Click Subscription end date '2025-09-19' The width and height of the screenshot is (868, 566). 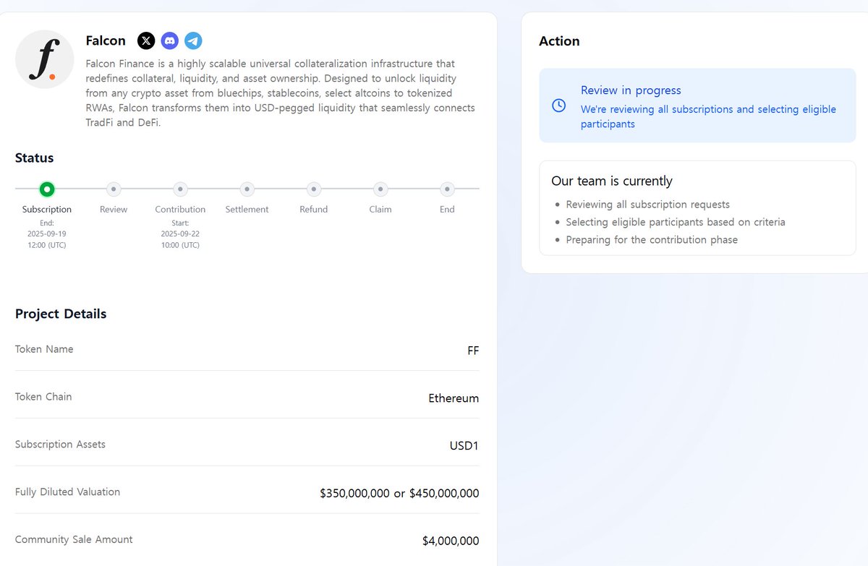[x=47, y=234]
